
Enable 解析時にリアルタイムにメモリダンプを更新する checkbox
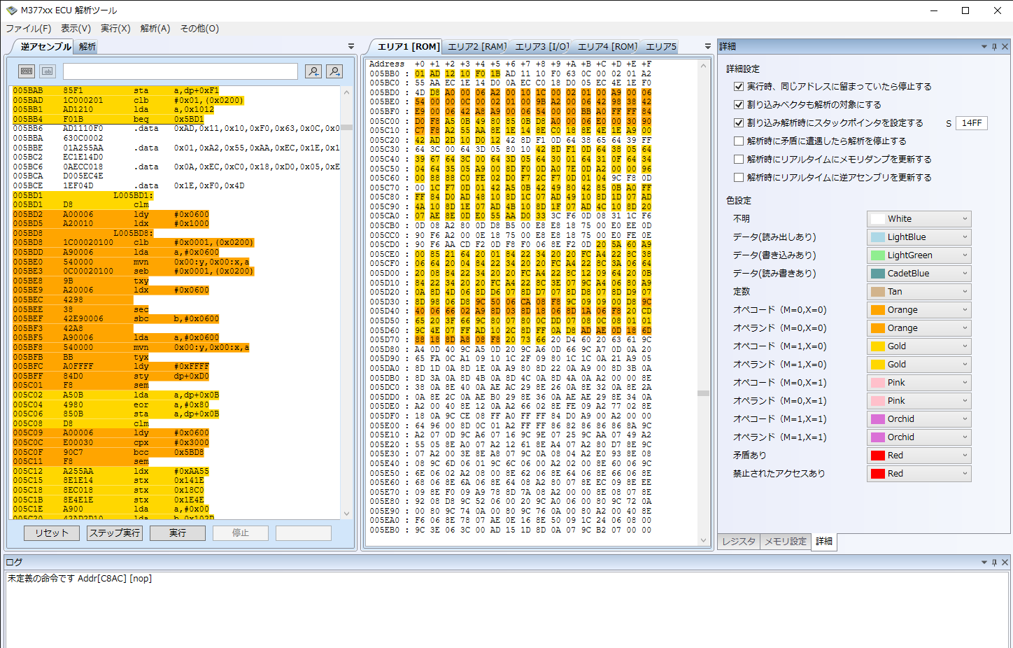coord(738,159)
